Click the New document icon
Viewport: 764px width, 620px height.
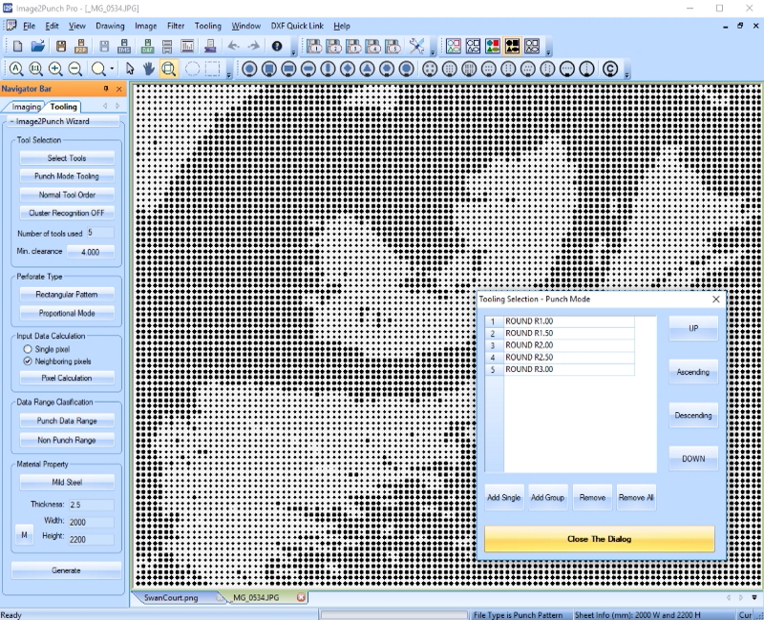pos(17,46)
